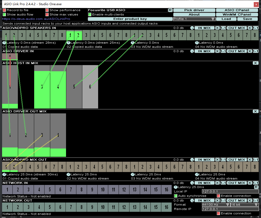The height and width of the screenshot is (218, 261).
Task: Click the 1-1 mapping button after IN MIX in ASIO DRIVER IN
Action: pos(223,51)
